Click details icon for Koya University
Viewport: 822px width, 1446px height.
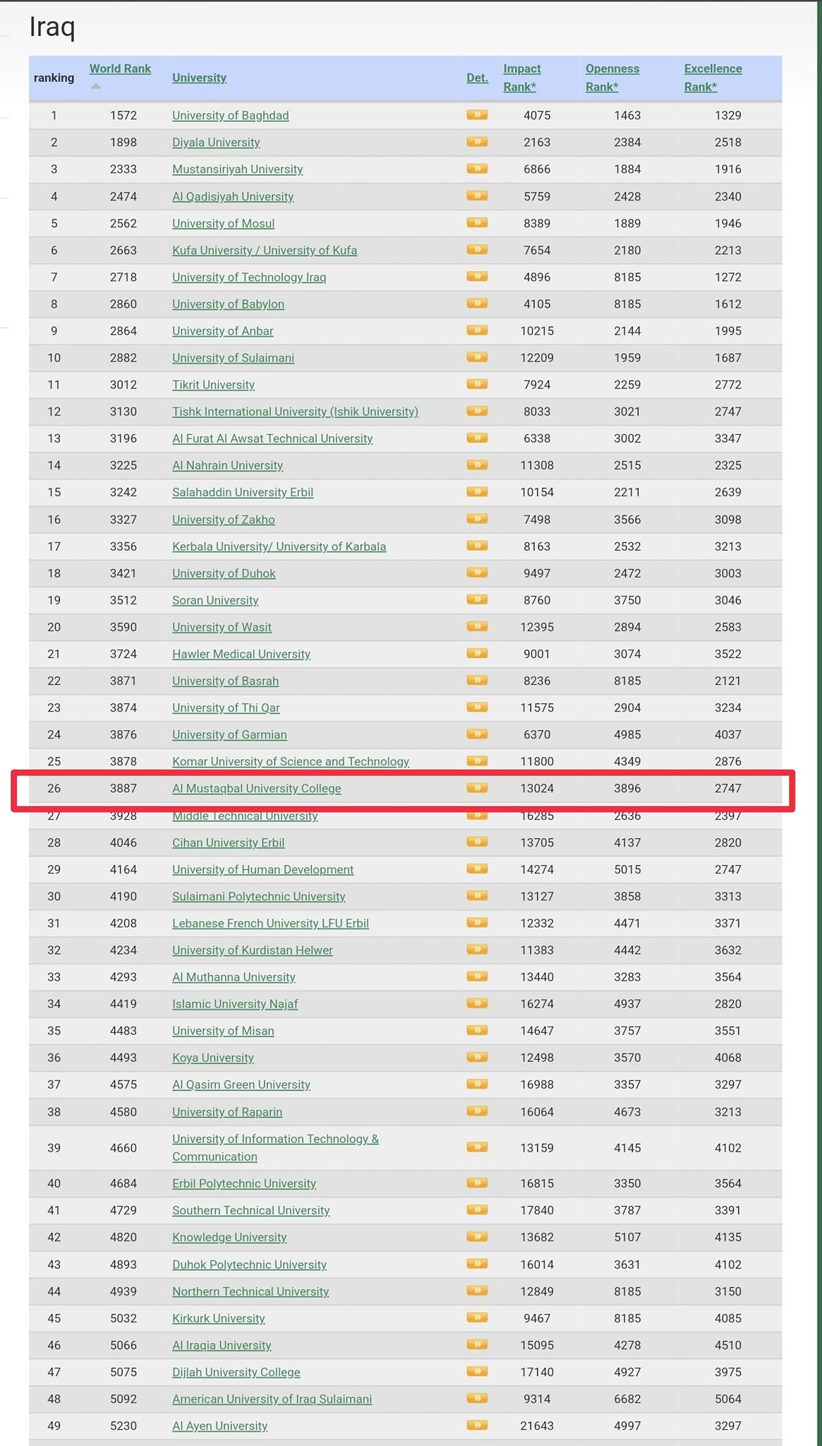[477, 1057]
